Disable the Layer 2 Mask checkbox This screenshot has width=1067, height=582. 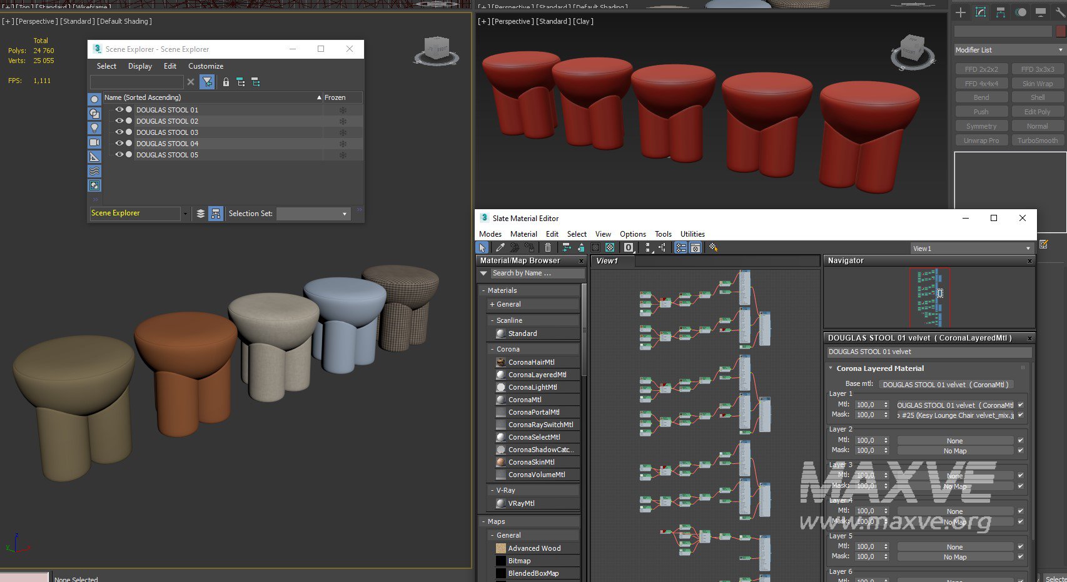pos(1021,450)
